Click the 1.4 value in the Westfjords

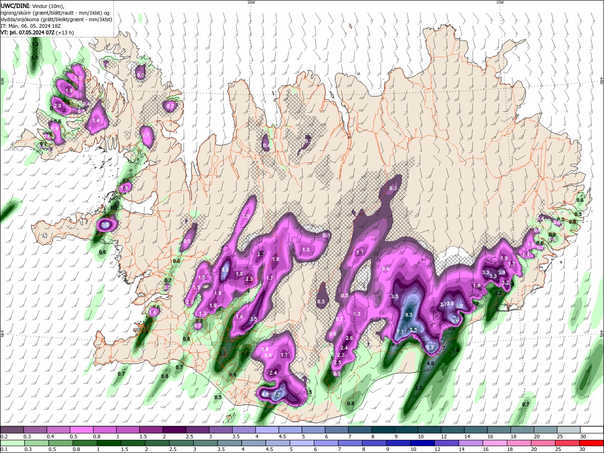(96, 121)
